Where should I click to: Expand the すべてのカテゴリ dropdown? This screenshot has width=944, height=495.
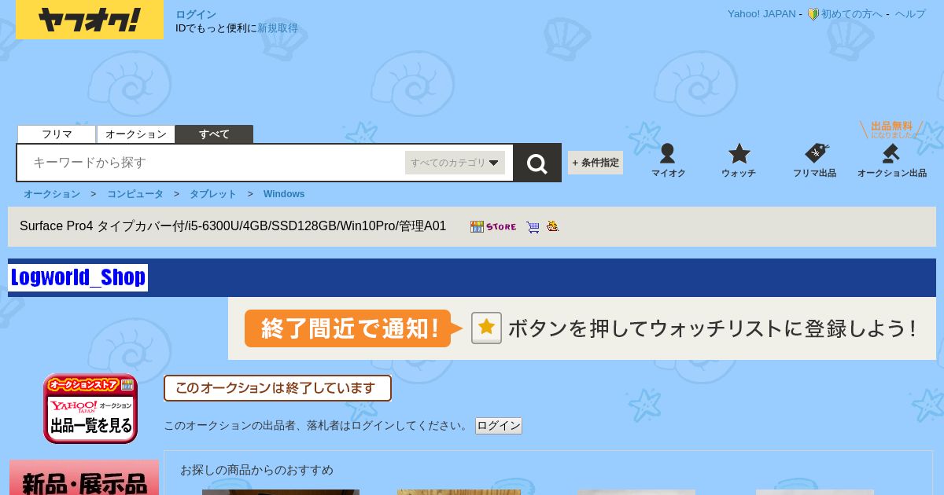pos(455,163)
